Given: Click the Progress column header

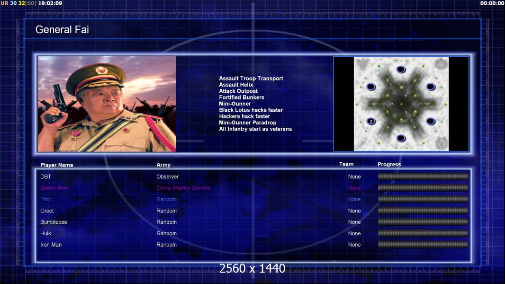Looking at the screenshot, I should pyautogui.click(x=389, y=165).
